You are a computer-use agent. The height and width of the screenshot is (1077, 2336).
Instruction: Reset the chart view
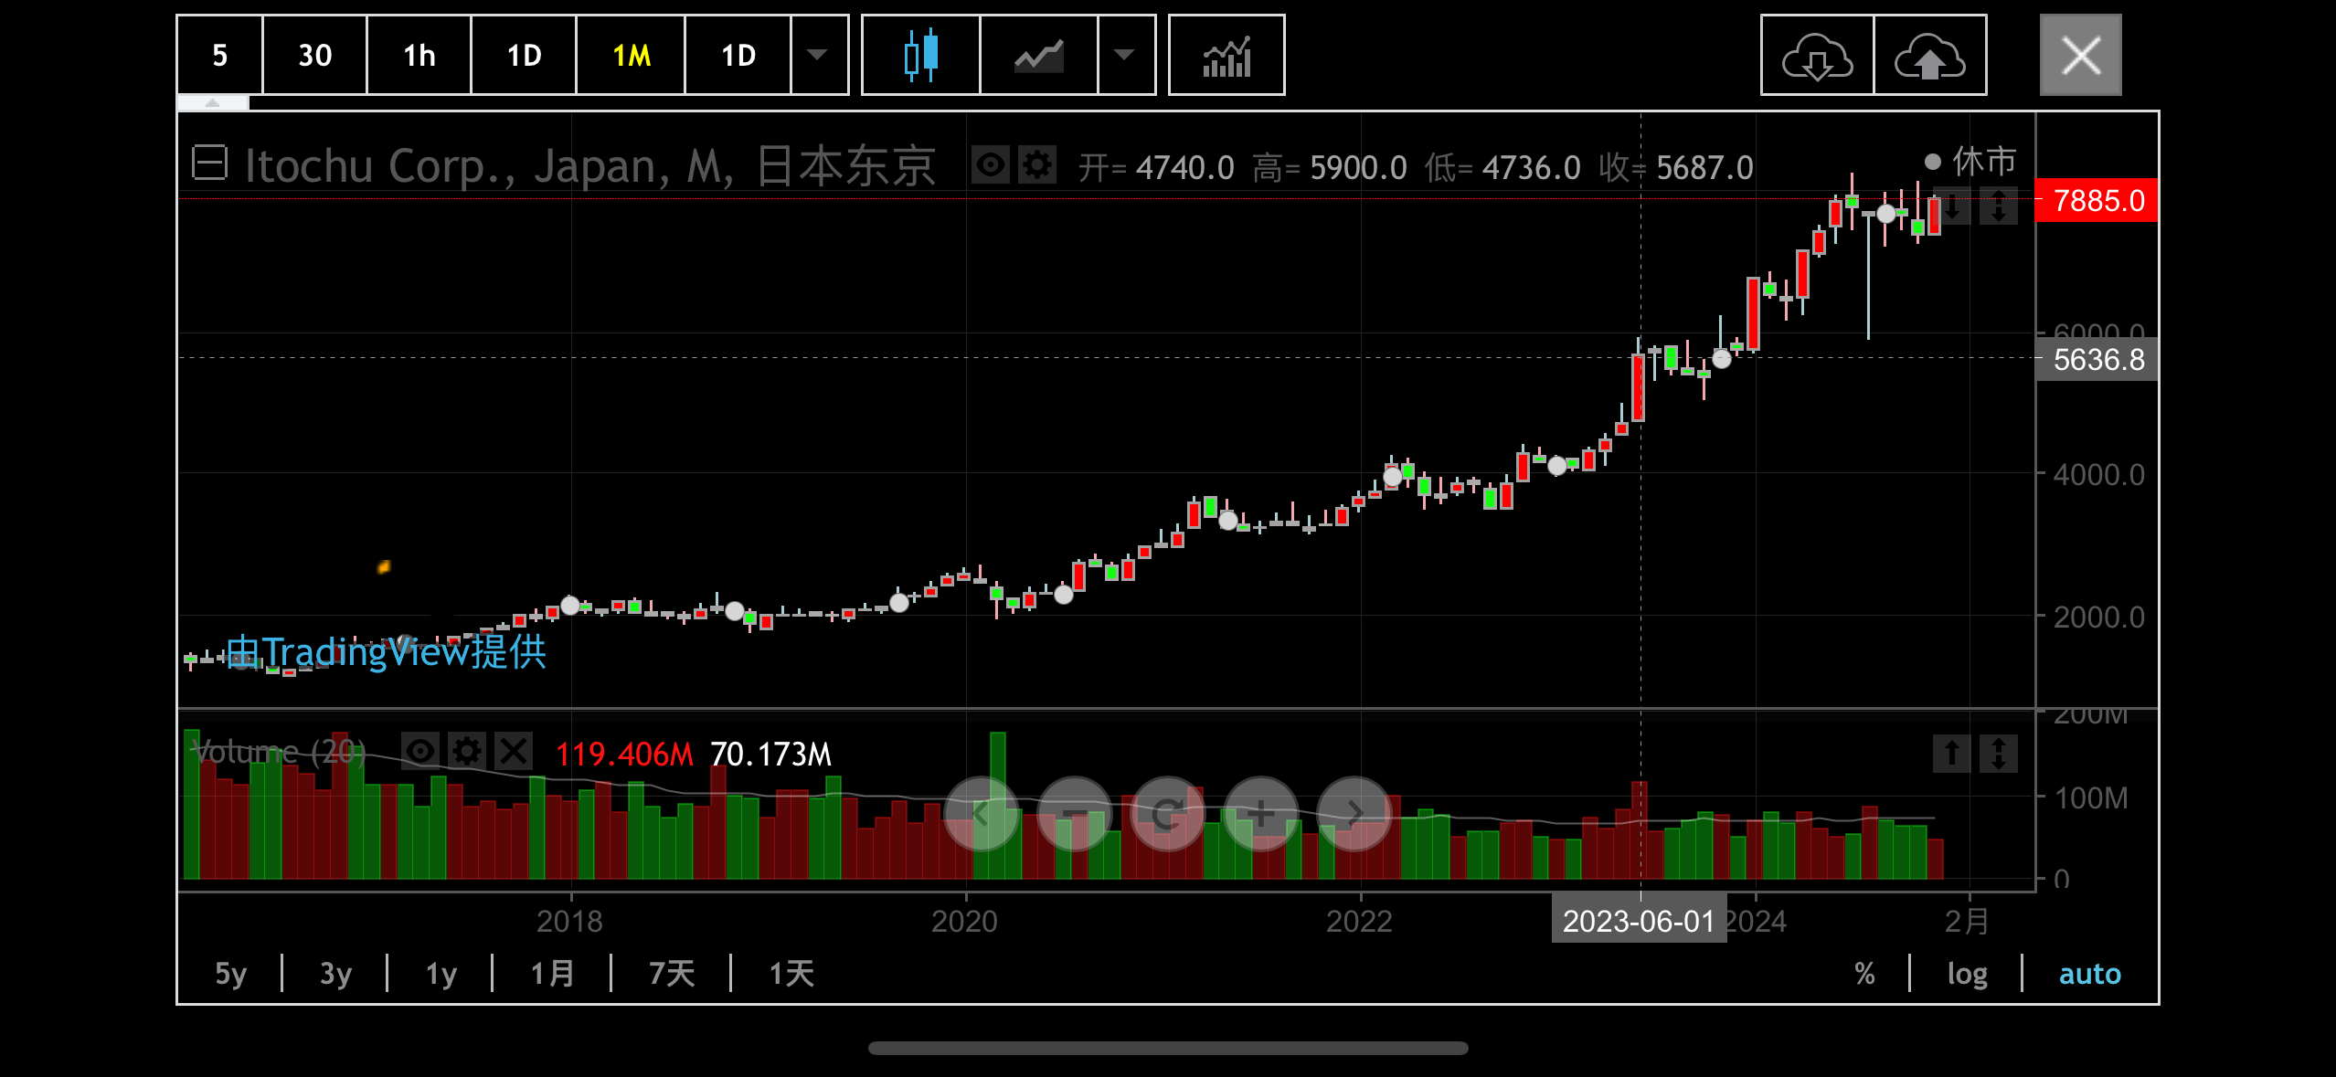(1168, 813)
